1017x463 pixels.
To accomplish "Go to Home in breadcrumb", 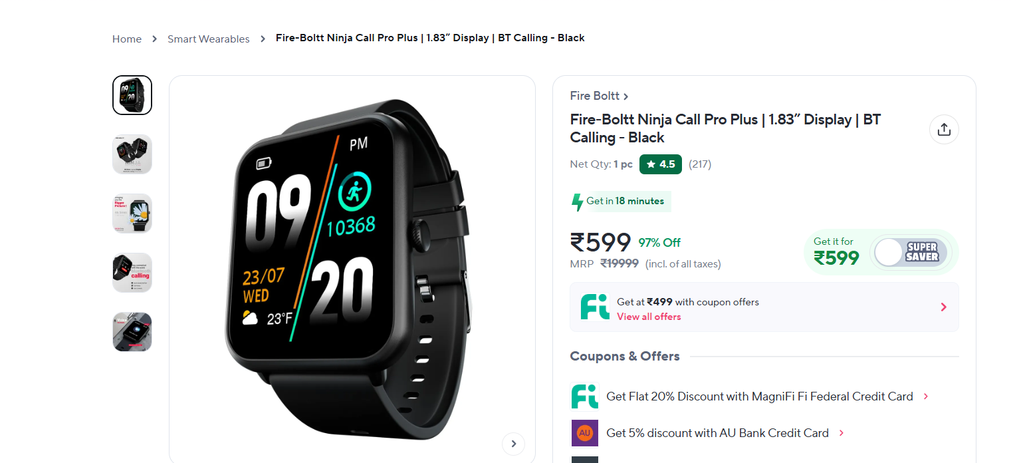I will click(x=127, y=39).
